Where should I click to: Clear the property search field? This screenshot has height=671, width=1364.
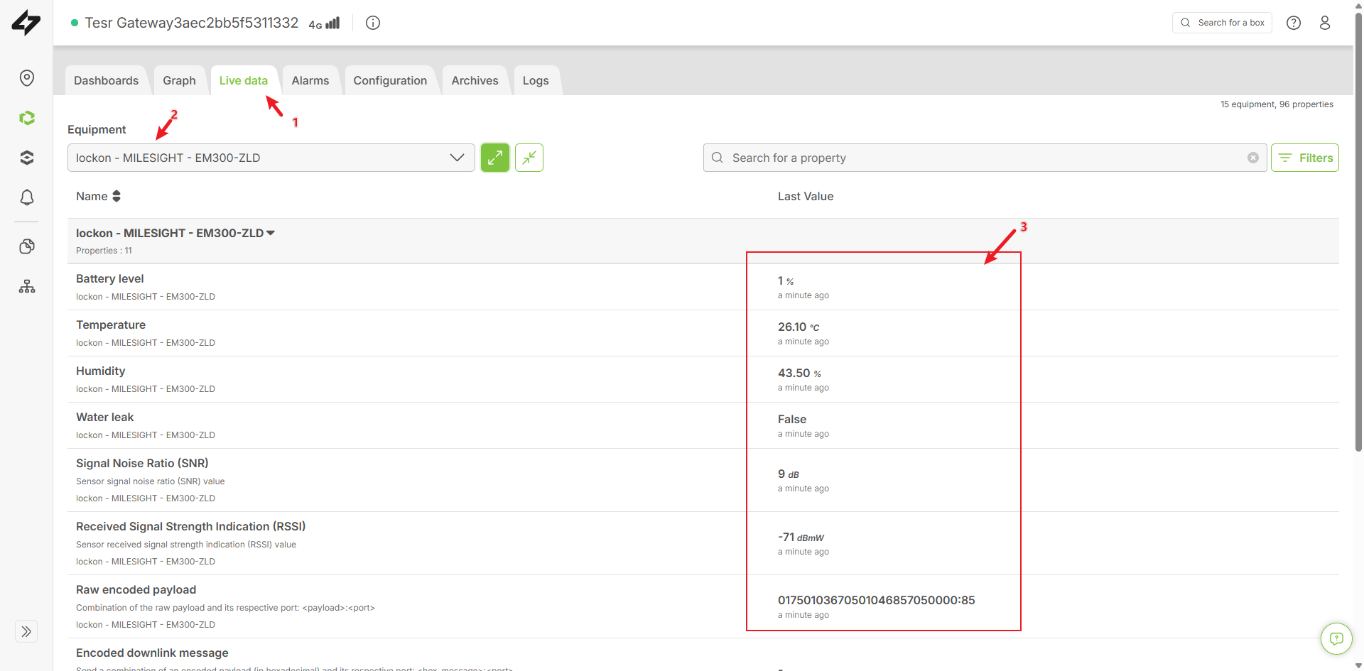pyautogui.click(x=1253, y=158)
